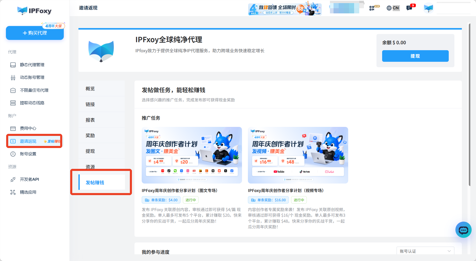Click 进行中 status on 视频专场 card
Image resolution: width=476 pixels, height=261 pixels.
[299, 200]
